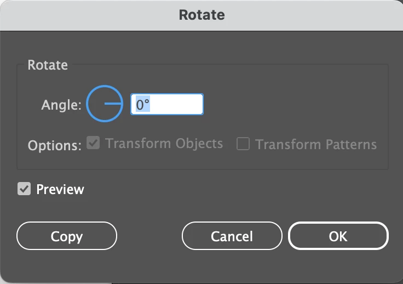Image resolution: width=403 pixels, height=284 pixels.
Task: Click the Angle input field
Action: [166, 104]
